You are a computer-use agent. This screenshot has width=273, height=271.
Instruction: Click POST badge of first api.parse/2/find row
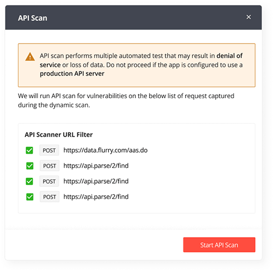[x=50, y=166]
